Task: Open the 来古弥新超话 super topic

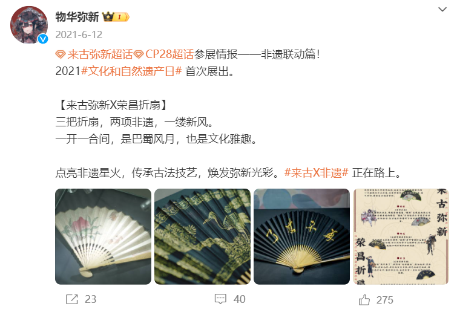Action: coord(100,54)
